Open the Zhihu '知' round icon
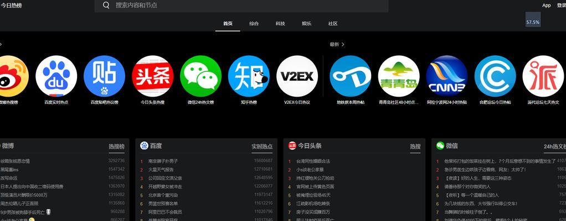This screenshot has width=566, height=221. pyautogui.click(x=249, y=76)
